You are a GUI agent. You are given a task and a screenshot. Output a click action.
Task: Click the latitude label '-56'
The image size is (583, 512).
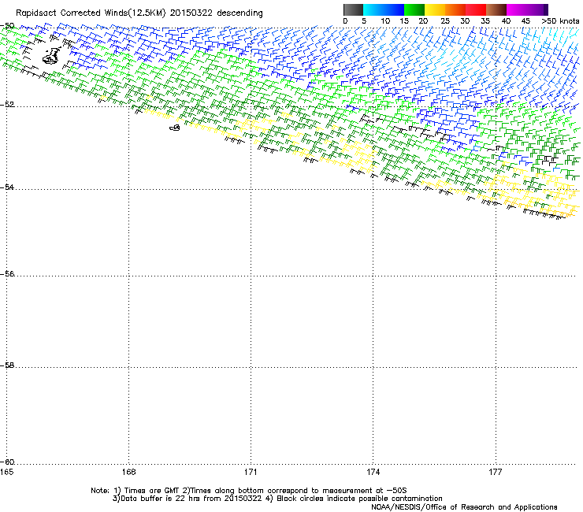coord(7,274)
